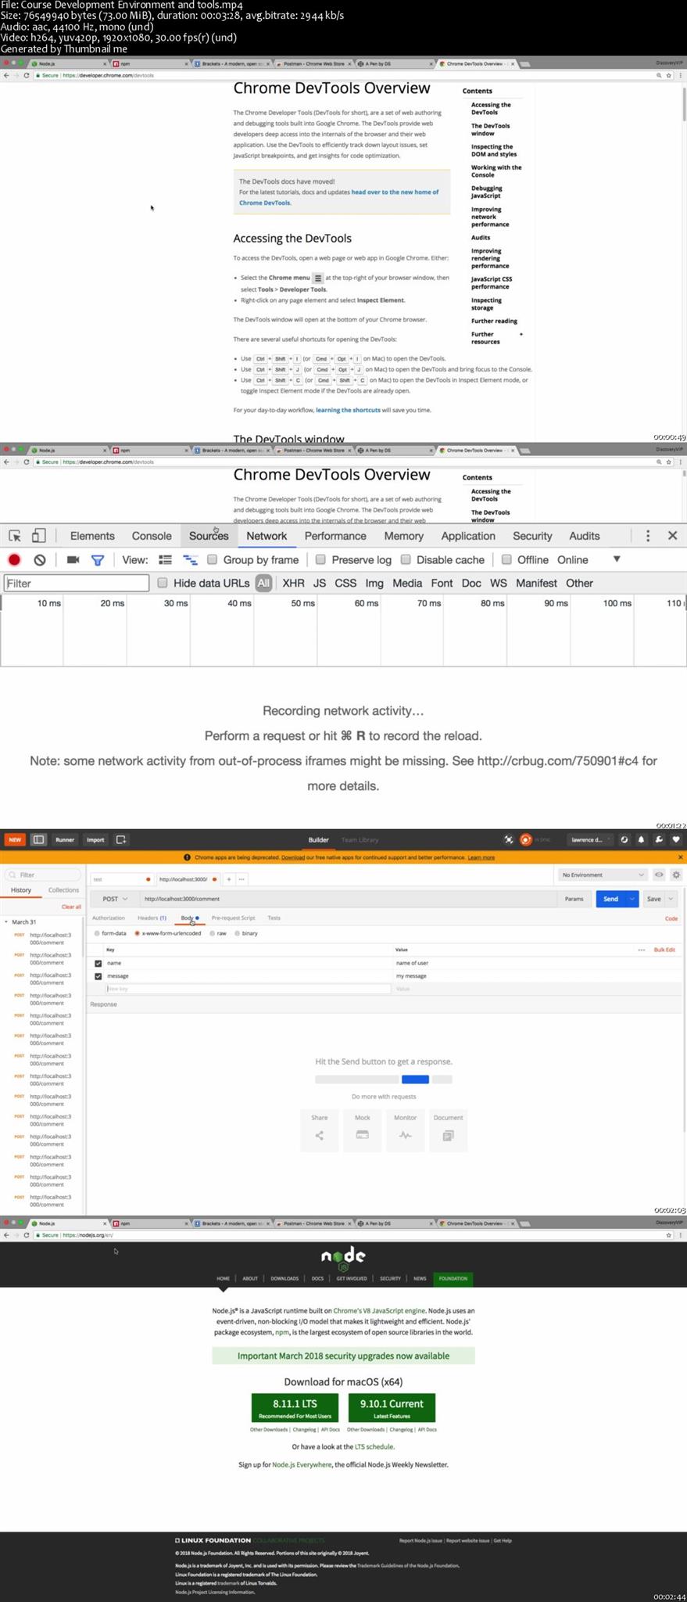Close the DevTools panel with the X

[672, 536]
